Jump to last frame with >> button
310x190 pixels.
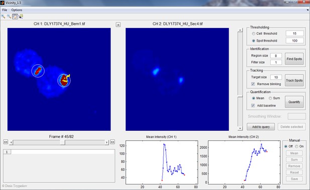pyautogui.click(x=113, y=142)
